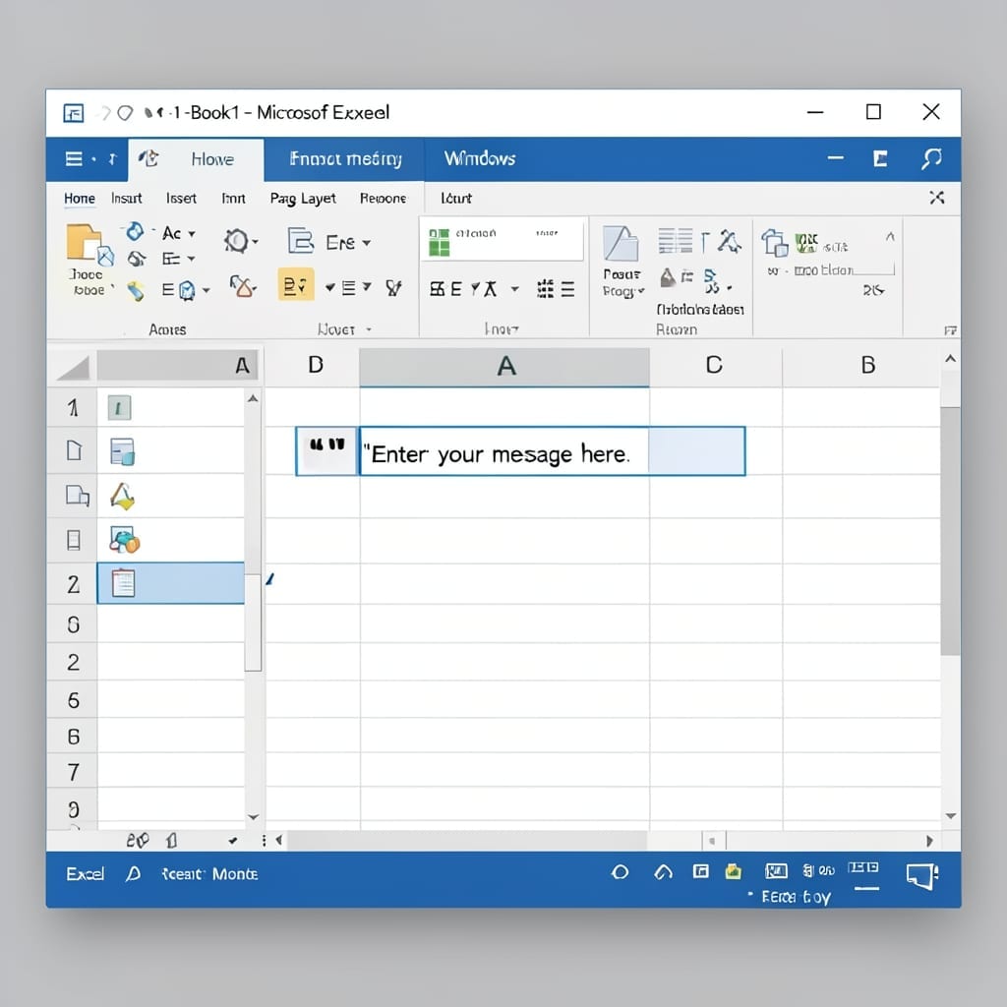Click the circle icon in the status bar
Screen dimensions: 1007x1007
[x=620, y=872]
